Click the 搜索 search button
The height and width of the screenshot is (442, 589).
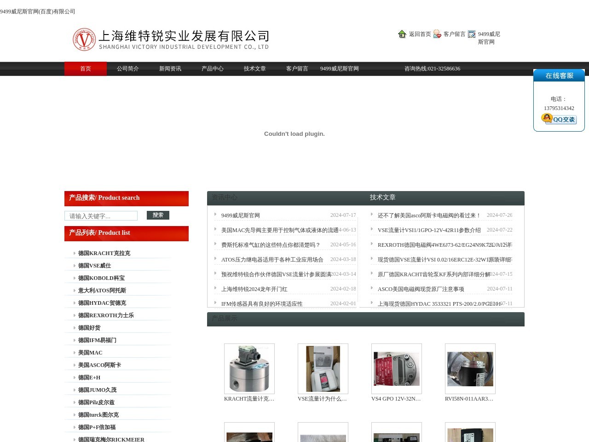(x=158, y=215)
